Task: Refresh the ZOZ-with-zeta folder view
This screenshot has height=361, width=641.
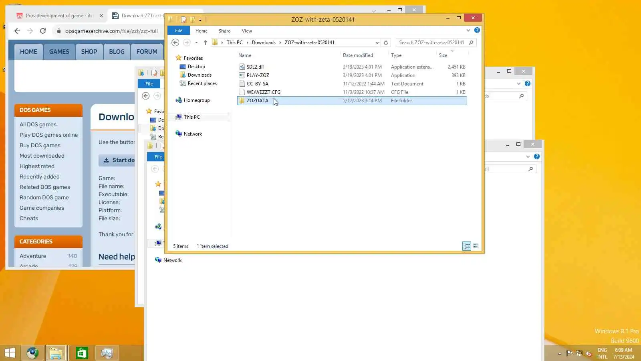Action: point(386,43)
